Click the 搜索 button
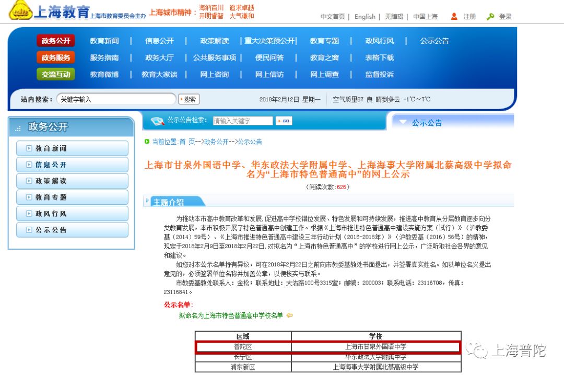 (x=189, y=99)
